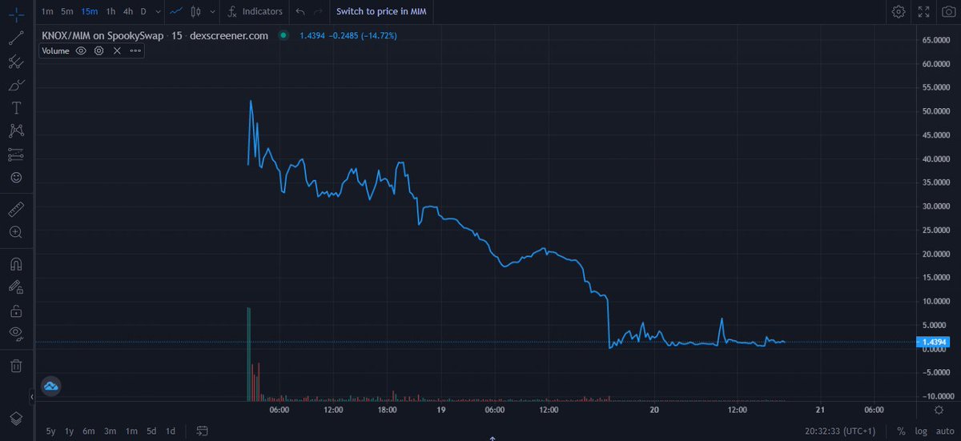Remove the Volume indicator with X
Viewport: 961px width, 441px height.
tap(117, 50)
